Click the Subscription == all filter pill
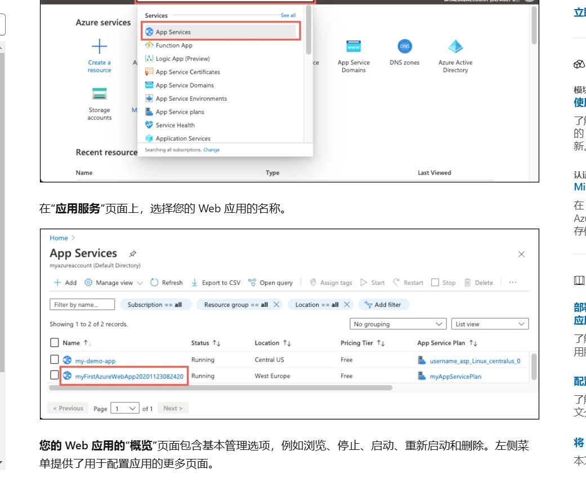Image resolution: width=586 pixels, height=482 pixels. click(x=155, y=305)
